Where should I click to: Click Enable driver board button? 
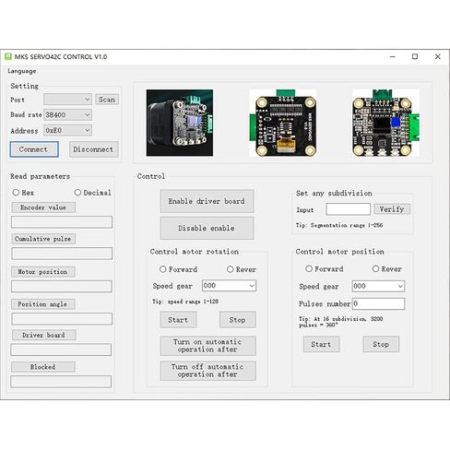(207, 201)
